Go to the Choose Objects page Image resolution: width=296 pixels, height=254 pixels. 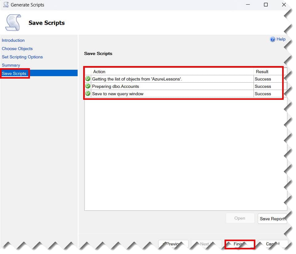pyautogui.click(x=17, y=49)
